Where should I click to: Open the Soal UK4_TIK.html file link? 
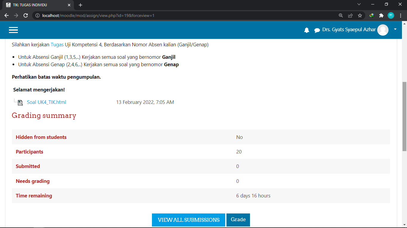click(x=46, y=102)
